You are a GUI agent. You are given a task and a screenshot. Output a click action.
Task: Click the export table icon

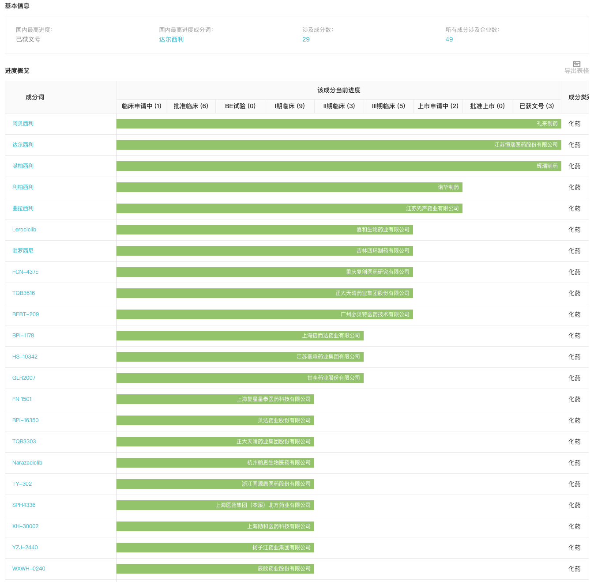pos(576,64)
